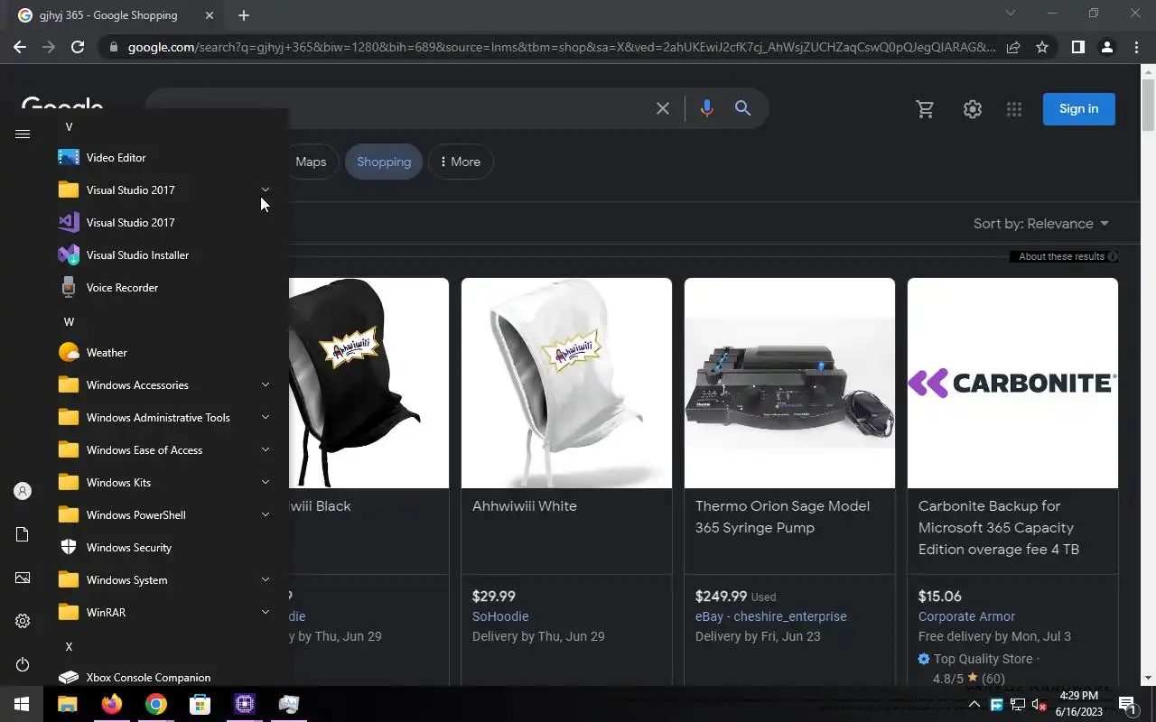
Task: Show hidden system tray icons
Action: [x=974, y=704]
